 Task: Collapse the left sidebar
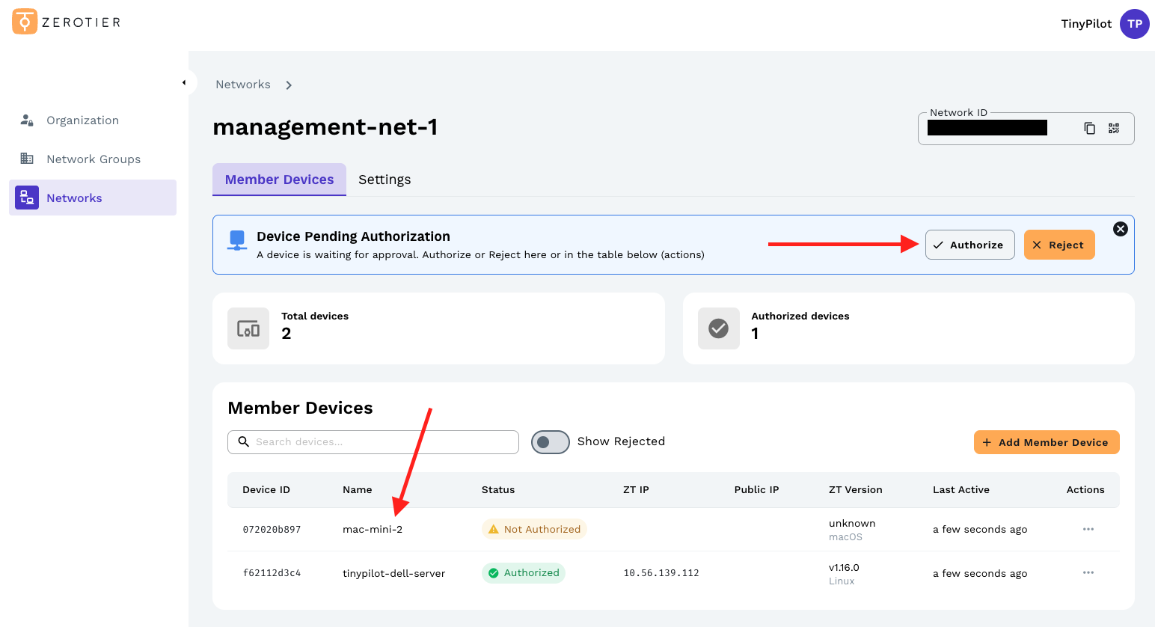pos(185,82)
